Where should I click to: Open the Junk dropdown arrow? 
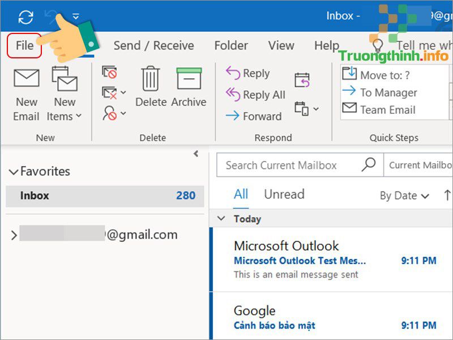point(123,113)
